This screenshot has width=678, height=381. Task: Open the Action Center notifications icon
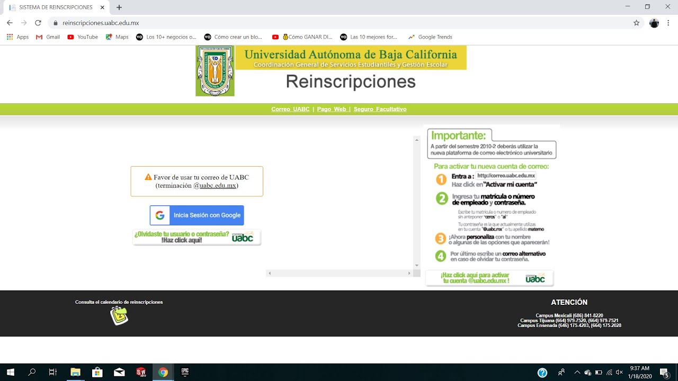pos(664,373)
